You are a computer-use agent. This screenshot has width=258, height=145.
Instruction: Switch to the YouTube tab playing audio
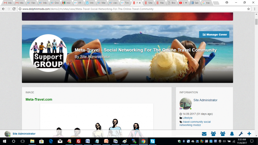184,3
